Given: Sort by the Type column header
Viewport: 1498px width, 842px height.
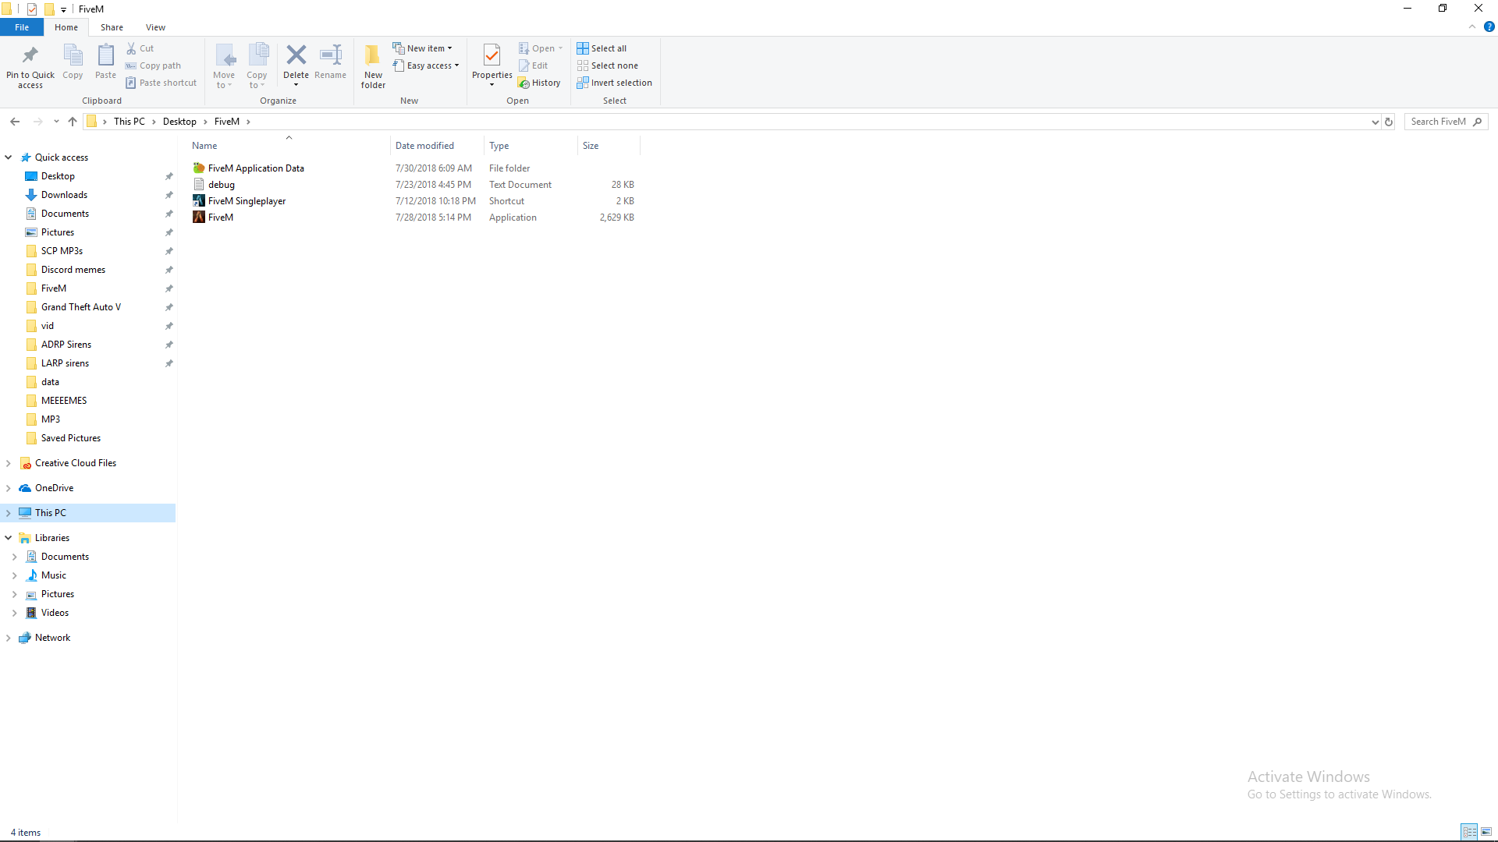Looking at the screenshot, I should [x=531, y=146].
